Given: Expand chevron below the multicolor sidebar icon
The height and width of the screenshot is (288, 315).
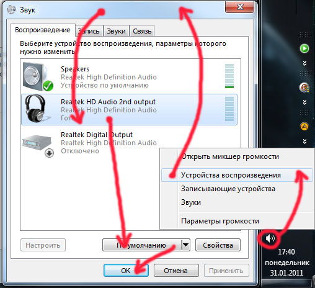Looking at the screenshot, I should 304,102.
